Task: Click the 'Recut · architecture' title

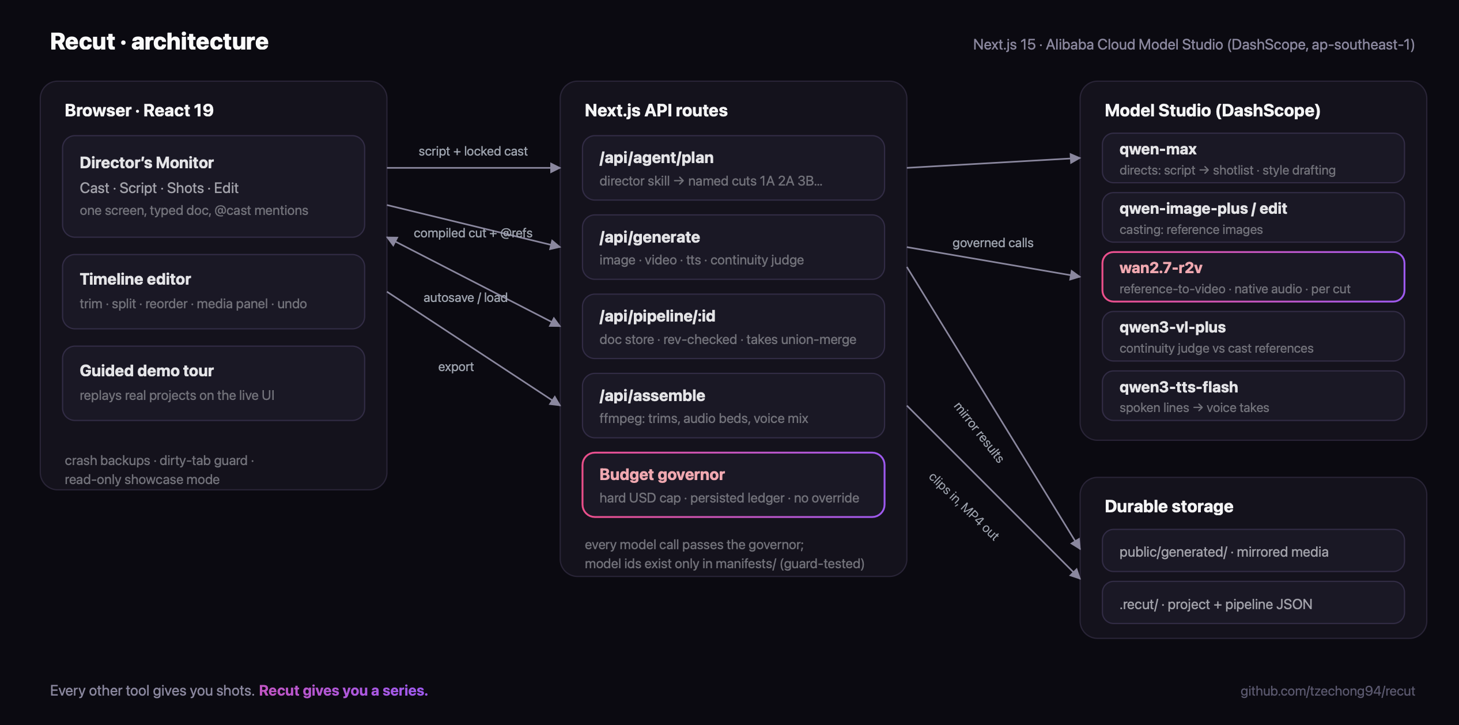Action: point(159,41)
